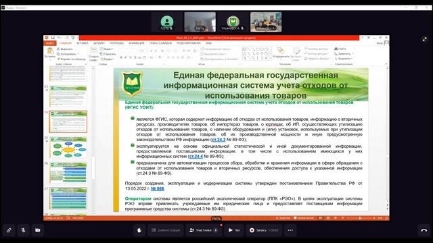
Task: Switch to the ПОКАЗ СЛАЙДОВ tab
Action: coord(161,43)
